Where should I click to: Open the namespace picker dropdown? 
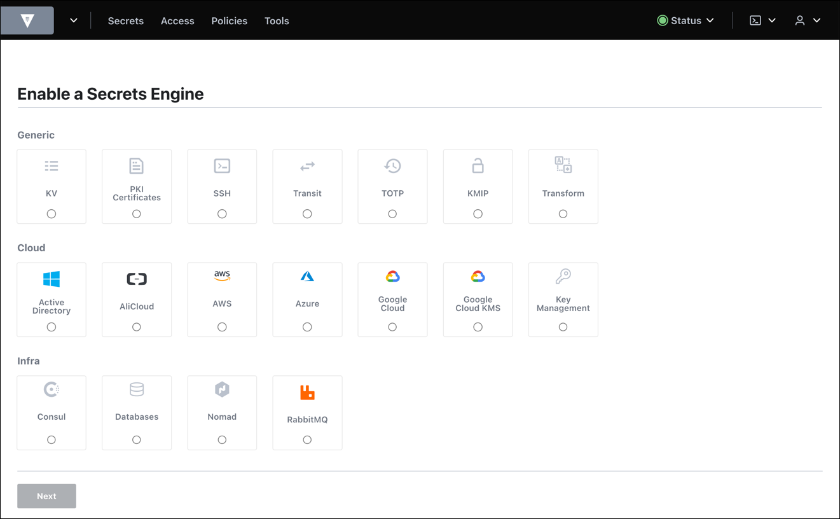click(x=73, y=20)
